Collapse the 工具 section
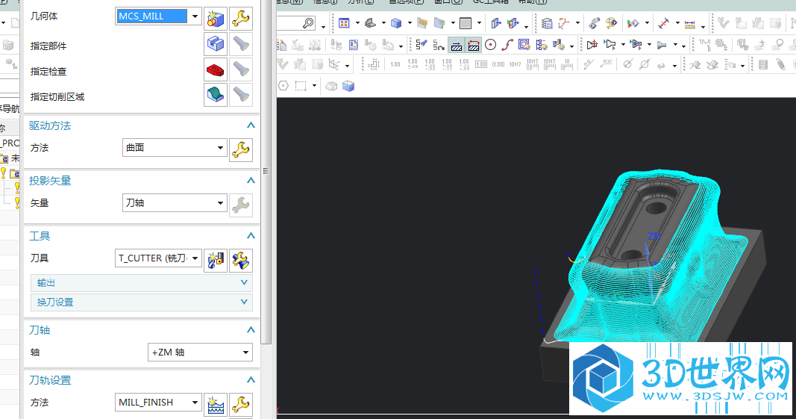Viewport: 796px width, 419px height. coord(250,236)
